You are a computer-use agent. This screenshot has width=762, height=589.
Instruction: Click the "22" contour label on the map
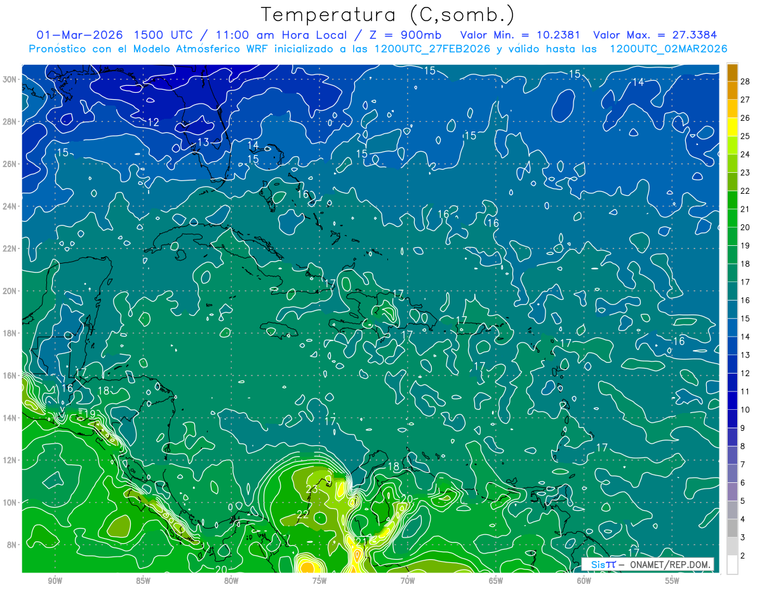pos(302,514)
